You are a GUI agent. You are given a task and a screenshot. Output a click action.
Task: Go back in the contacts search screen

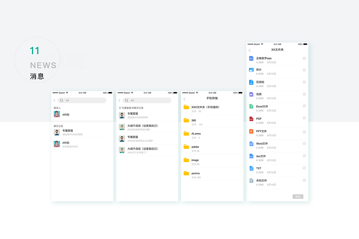click(x=54, y=100)
